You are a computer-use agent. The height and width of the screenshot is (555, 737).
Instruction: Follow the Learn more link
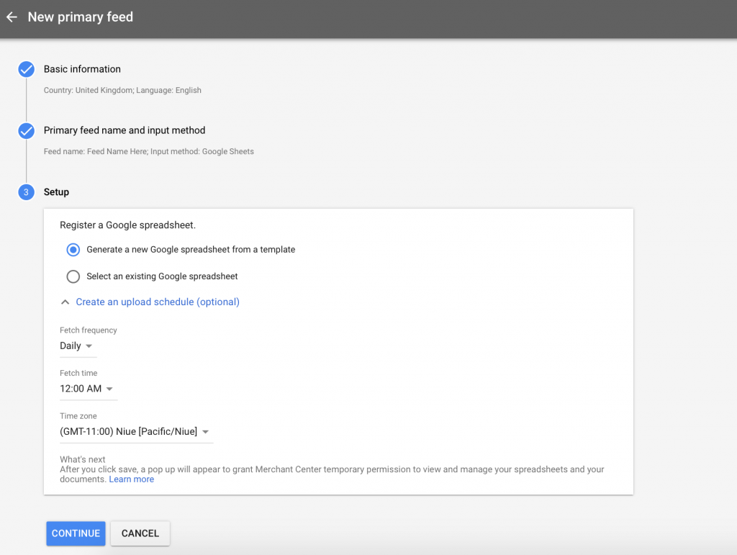(x=132, y=479)
